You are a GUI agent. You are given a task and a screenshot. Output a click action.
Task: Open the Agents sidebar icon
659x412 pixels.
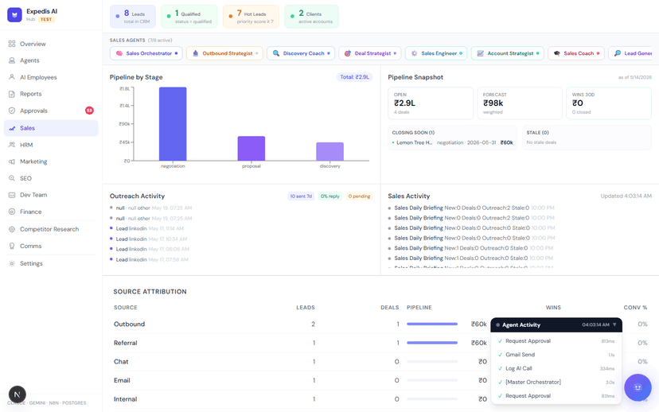point(12,60)
